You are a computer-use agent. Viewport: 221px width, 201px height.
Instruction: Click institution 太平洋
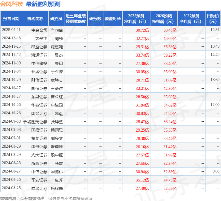41,38
